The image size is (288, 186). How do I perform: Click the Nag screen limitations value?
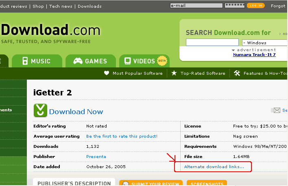tap(245, 136)
